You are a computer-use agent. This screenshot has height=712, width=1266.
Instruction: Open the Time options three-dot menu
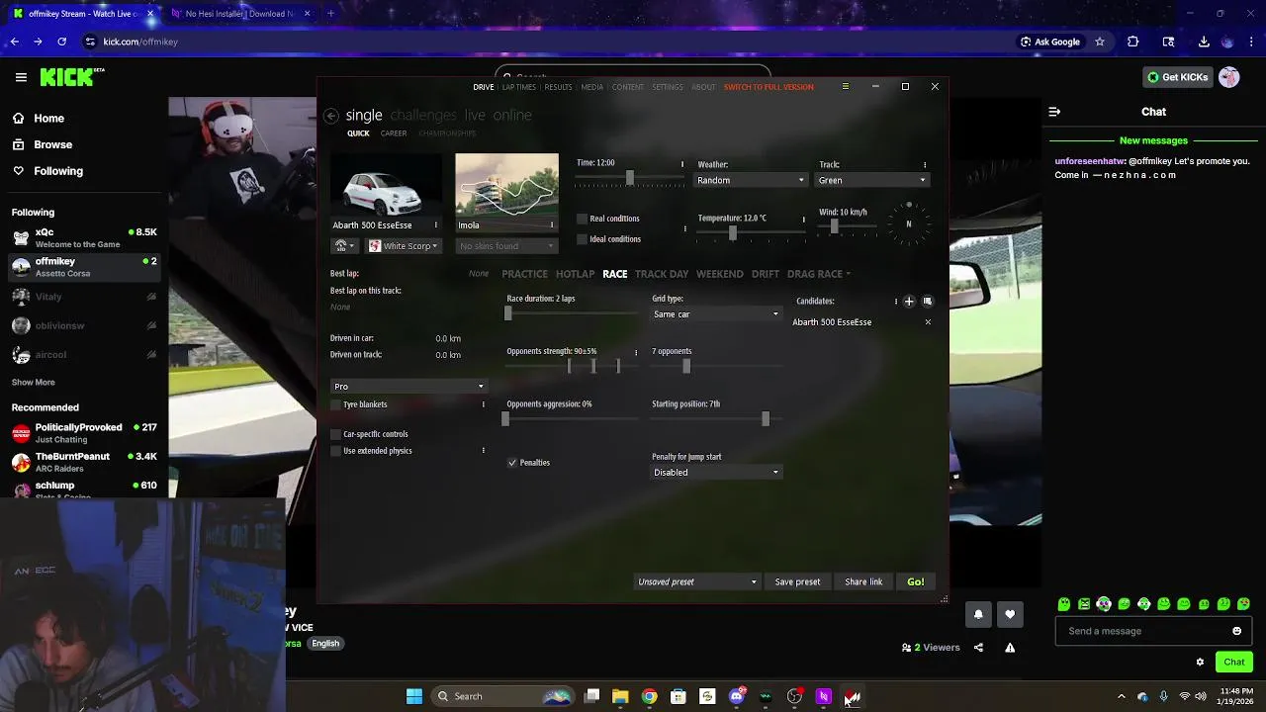coord(681,164)
